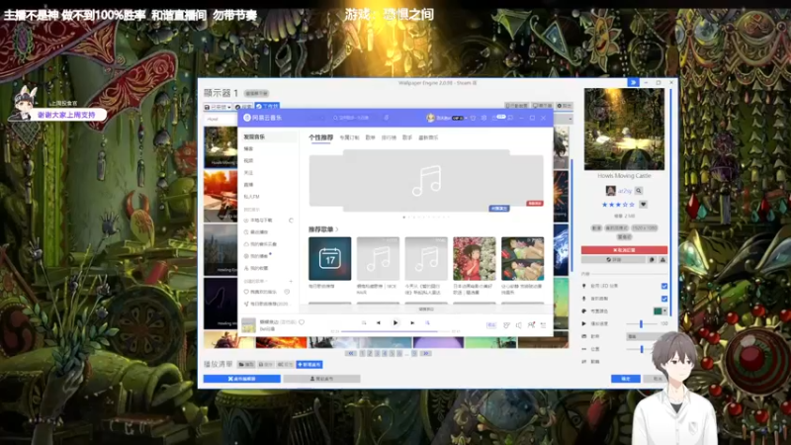Image resolution: width=791 pixels, height=445 pixels.
Task: Select the Howls Moving Castle wallpaper thumbnail
Action: [220, 146]
